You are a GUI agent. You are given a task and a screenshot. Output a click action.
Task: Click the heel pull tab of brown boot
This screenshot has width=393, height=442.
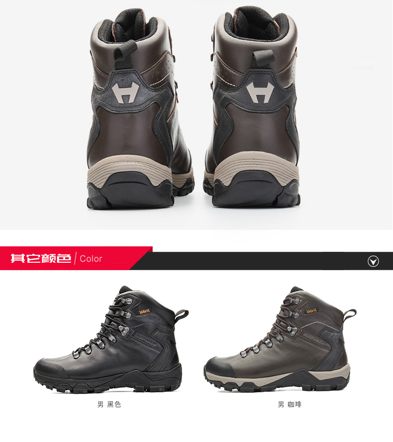350,315
